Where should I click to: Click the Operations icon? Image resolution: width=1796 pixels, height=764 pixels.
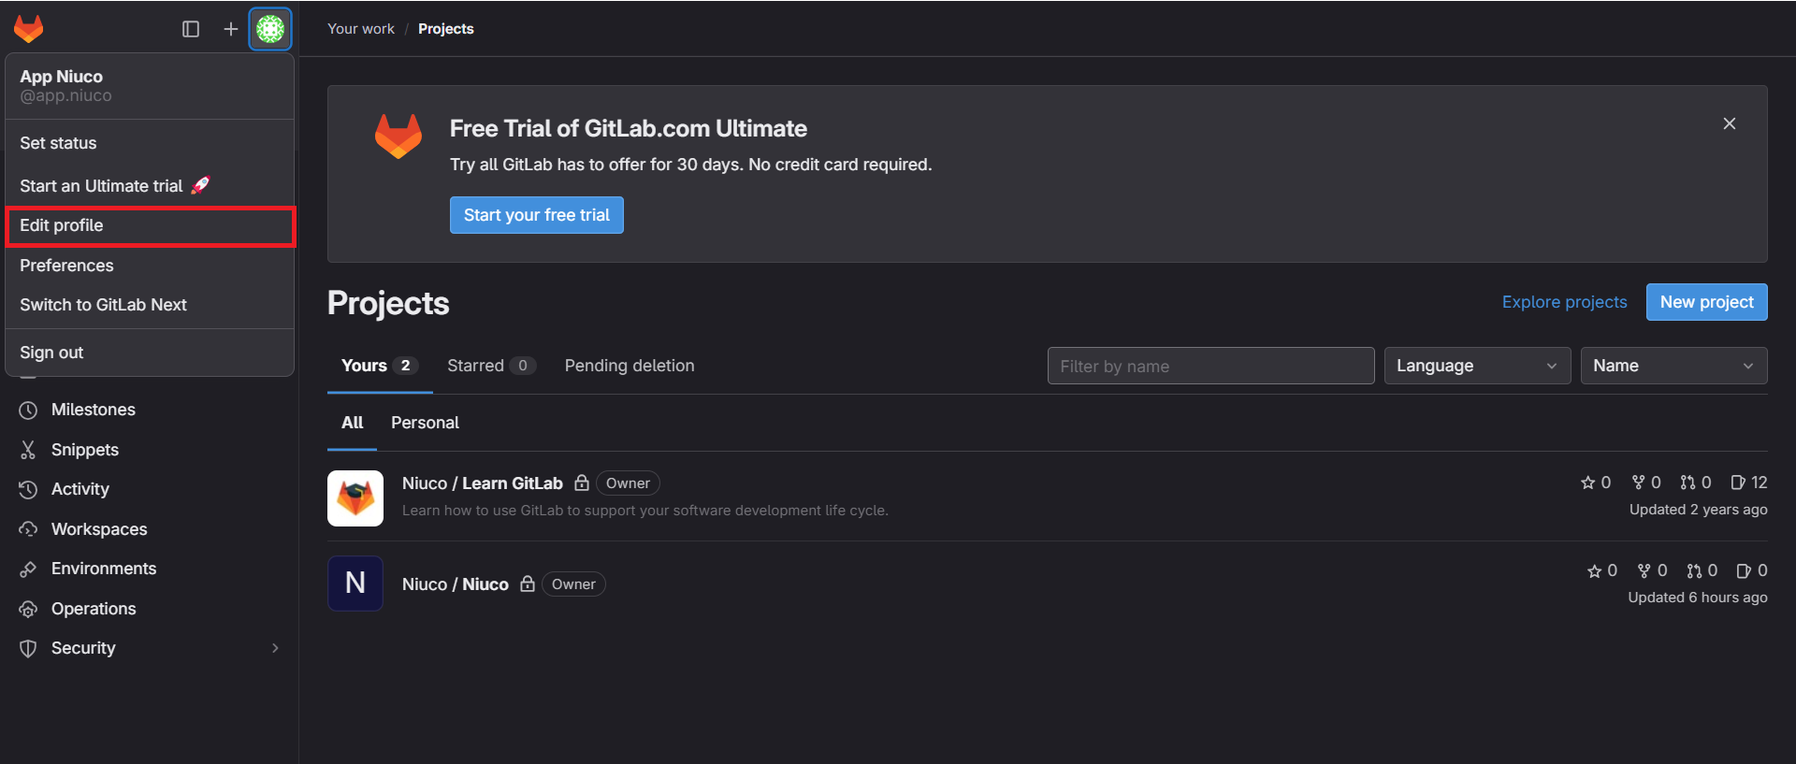click(28, 609)
